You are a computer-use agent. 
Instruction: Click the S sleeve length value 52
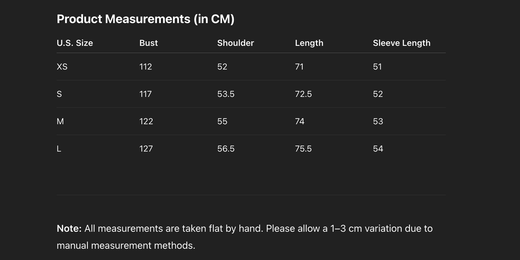click(x=377, y=94)
